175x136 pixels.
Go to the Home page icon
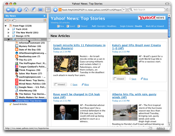pos(26,10)
